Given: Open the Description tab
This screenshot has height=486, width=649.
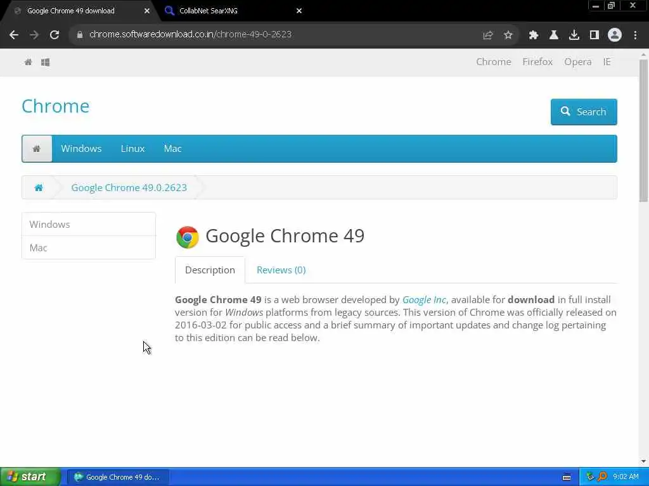Looking at the screenshot, I should tap(210, 270).
